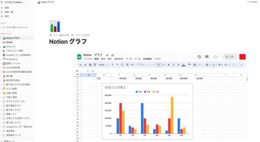
Task: Click the お店ごとの売上 chart title
Action: click(x=115, y=88)
